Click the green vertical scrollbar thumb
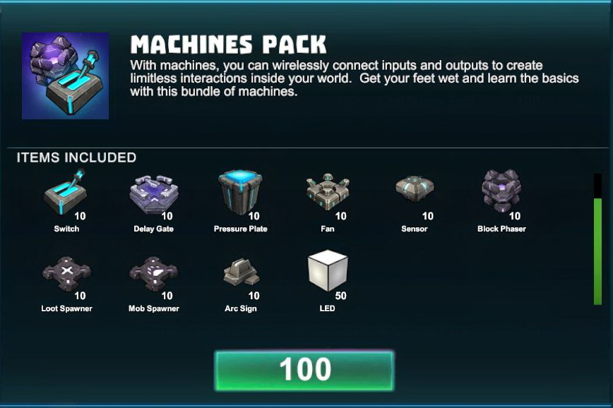The width and height of the screenshot is (613, 408). coord(597,251)
